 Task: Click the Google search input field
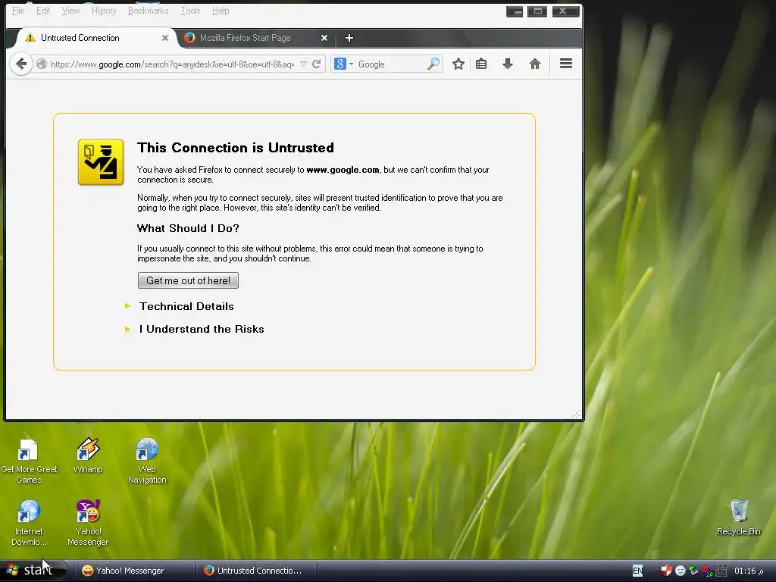(x=391, y=64)
